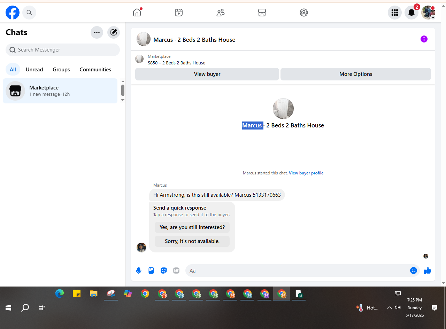Open the sticker picker icon
Viewport: 446px width, 329px height.
164,271
